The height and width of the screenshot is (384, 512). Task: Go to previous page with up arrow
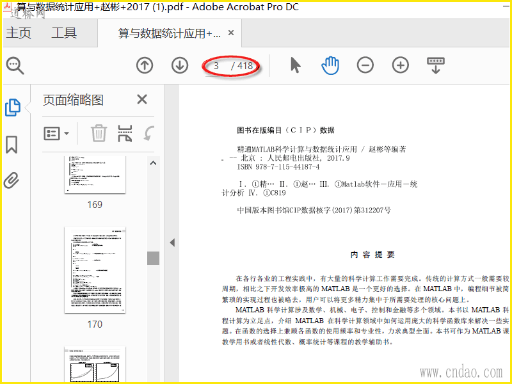coord(145,65)
